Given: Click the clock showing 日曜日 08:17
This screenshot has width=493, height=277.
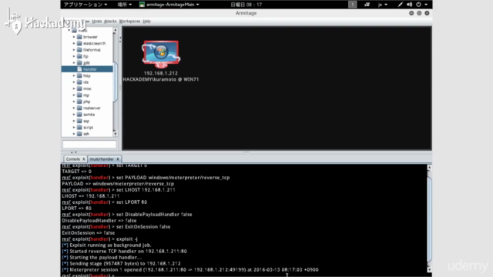Looking at the screenshot, I should point(246,5).
